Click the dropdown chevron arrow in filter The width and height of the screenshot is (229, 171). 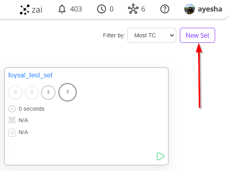click(x=172, y=35)
